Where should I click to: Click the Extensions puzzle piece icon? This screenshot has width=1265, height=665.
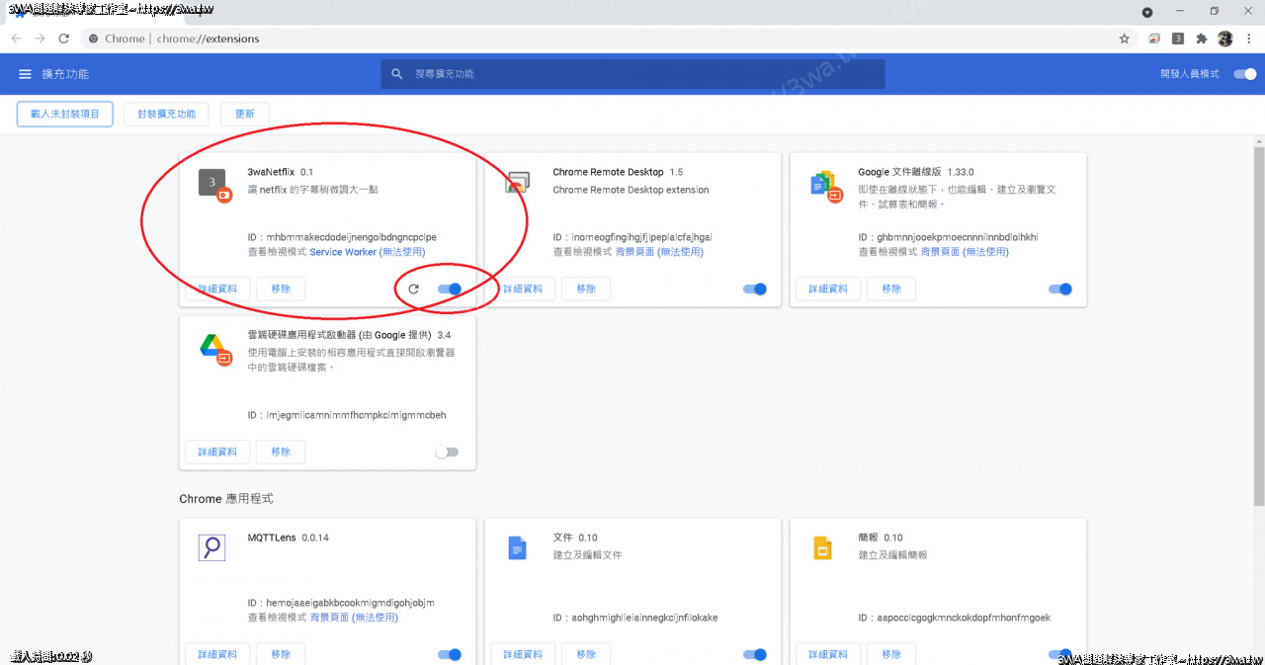1202,39
